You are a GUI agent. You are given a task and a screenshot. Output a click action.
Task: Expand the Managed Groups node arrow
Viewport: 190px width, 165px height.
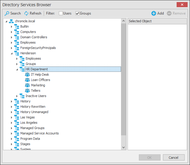tap(12, 128)
